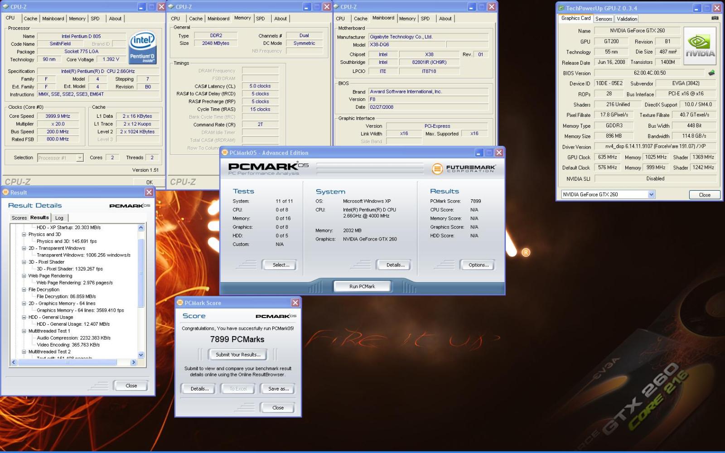Click the GPU-Z BIOS Version field 62.00.4C.00.50

coord(650,73)
